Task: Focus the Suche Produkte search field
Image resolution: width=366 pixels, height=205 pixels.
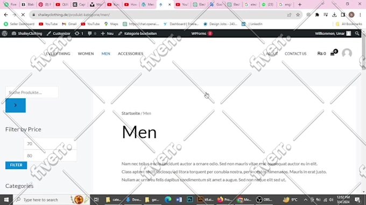Action: (x=32, y=92)
